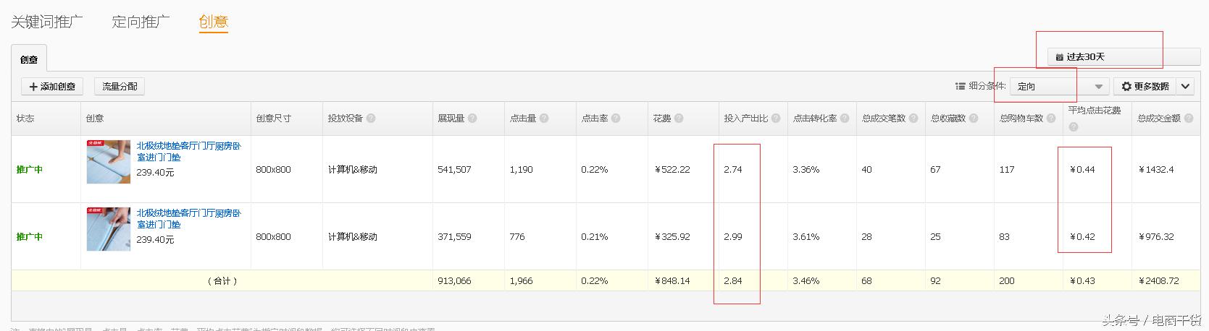Click the 添加创意 button
The width and height of the screenshot is (1209, 331).
click(x=52, y=87)
